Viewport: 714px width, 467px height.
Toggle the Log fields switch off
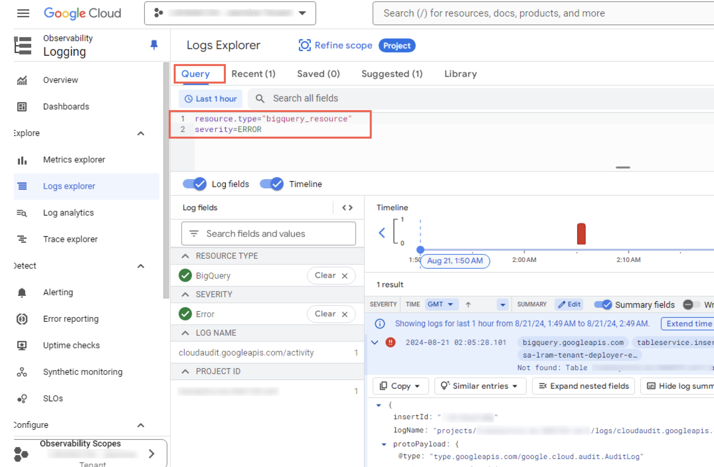point(195,184)
